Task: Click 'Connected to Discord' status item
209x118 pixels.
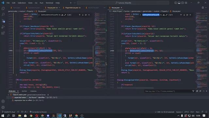Action: pos(38,112)
